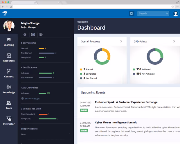Click Megha Shedge profile photo
The width and height of the screenshot is (180, 144).
click(x=9, y=26)
